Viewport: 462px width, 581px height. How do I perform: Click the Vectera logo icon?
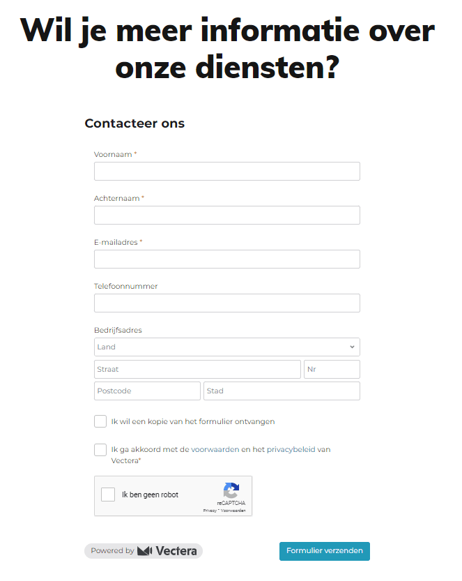[145, 551]
